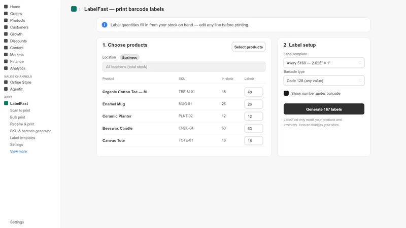Screen dimensions: 406x228
Task: Edit label quantity for Ceramic Planter
Action: tap(253, 117)
